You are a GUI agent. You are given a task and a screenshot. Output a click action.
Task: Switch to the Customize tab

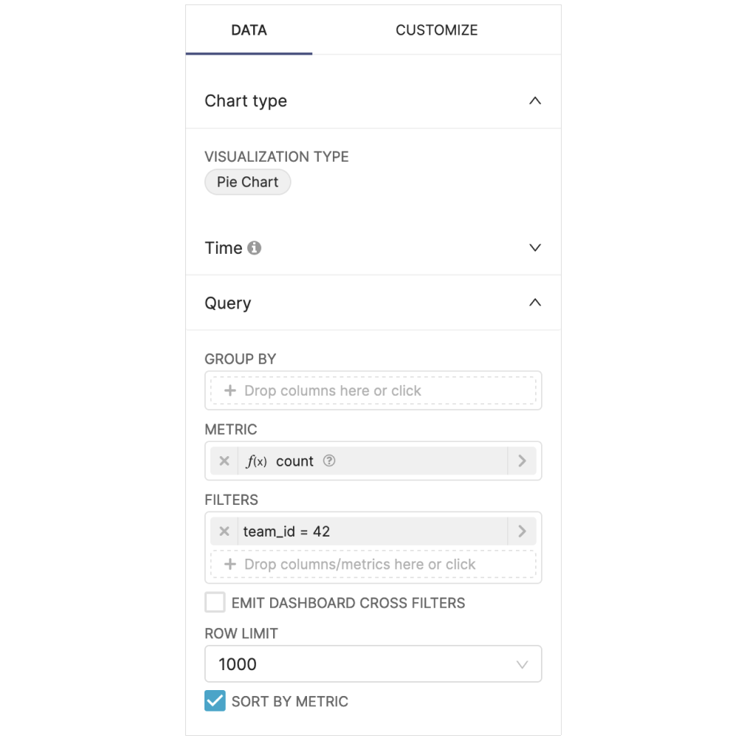point(436,30)
